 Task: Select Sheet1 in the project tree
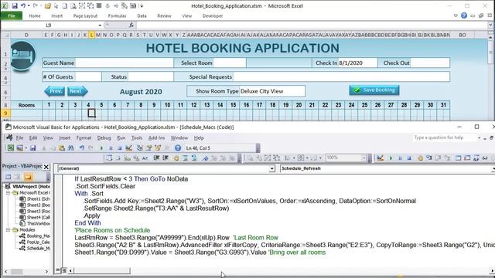pyautogui.click(x=35, y=199)
